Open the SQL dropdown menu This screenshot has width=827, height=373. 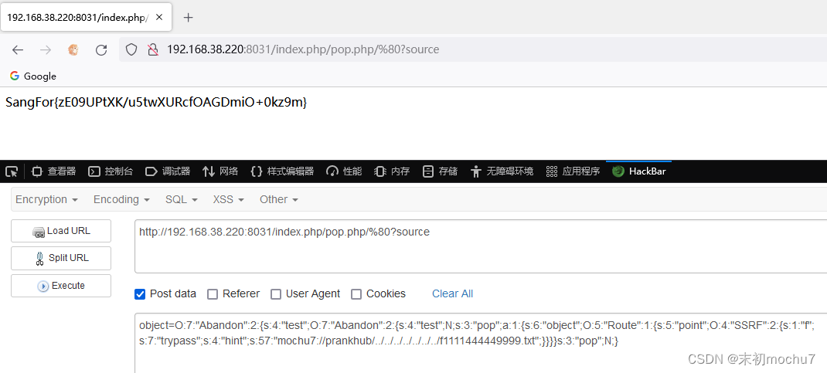[182, 200]
